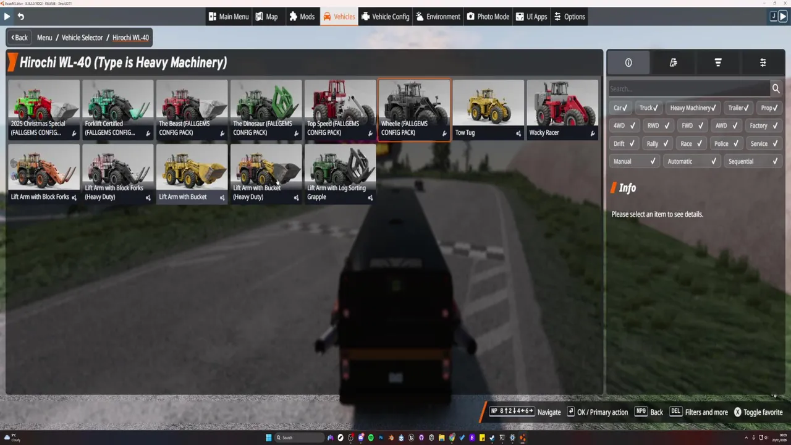Open the Environment tab
Screen dimensions: 791x445
[438, 17]
